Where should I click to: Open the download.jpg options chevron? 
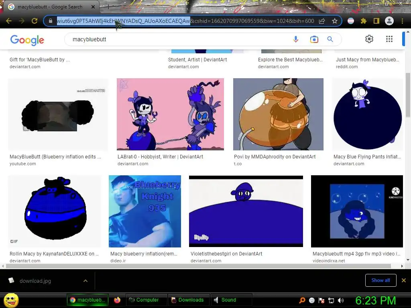(85, 281)
